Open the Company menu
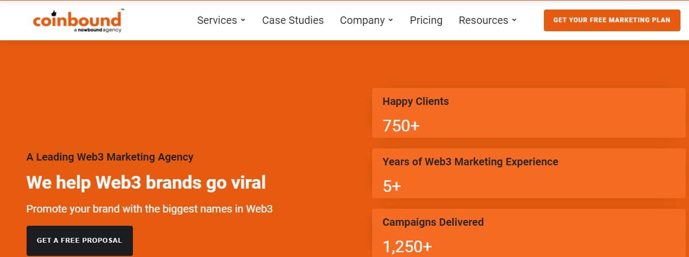689x257 pixels. pos(362,20)
